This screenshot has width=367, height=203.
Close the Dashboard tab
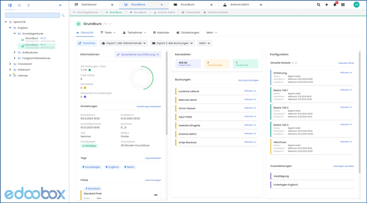pyautogui.click(x=112, y=5)
